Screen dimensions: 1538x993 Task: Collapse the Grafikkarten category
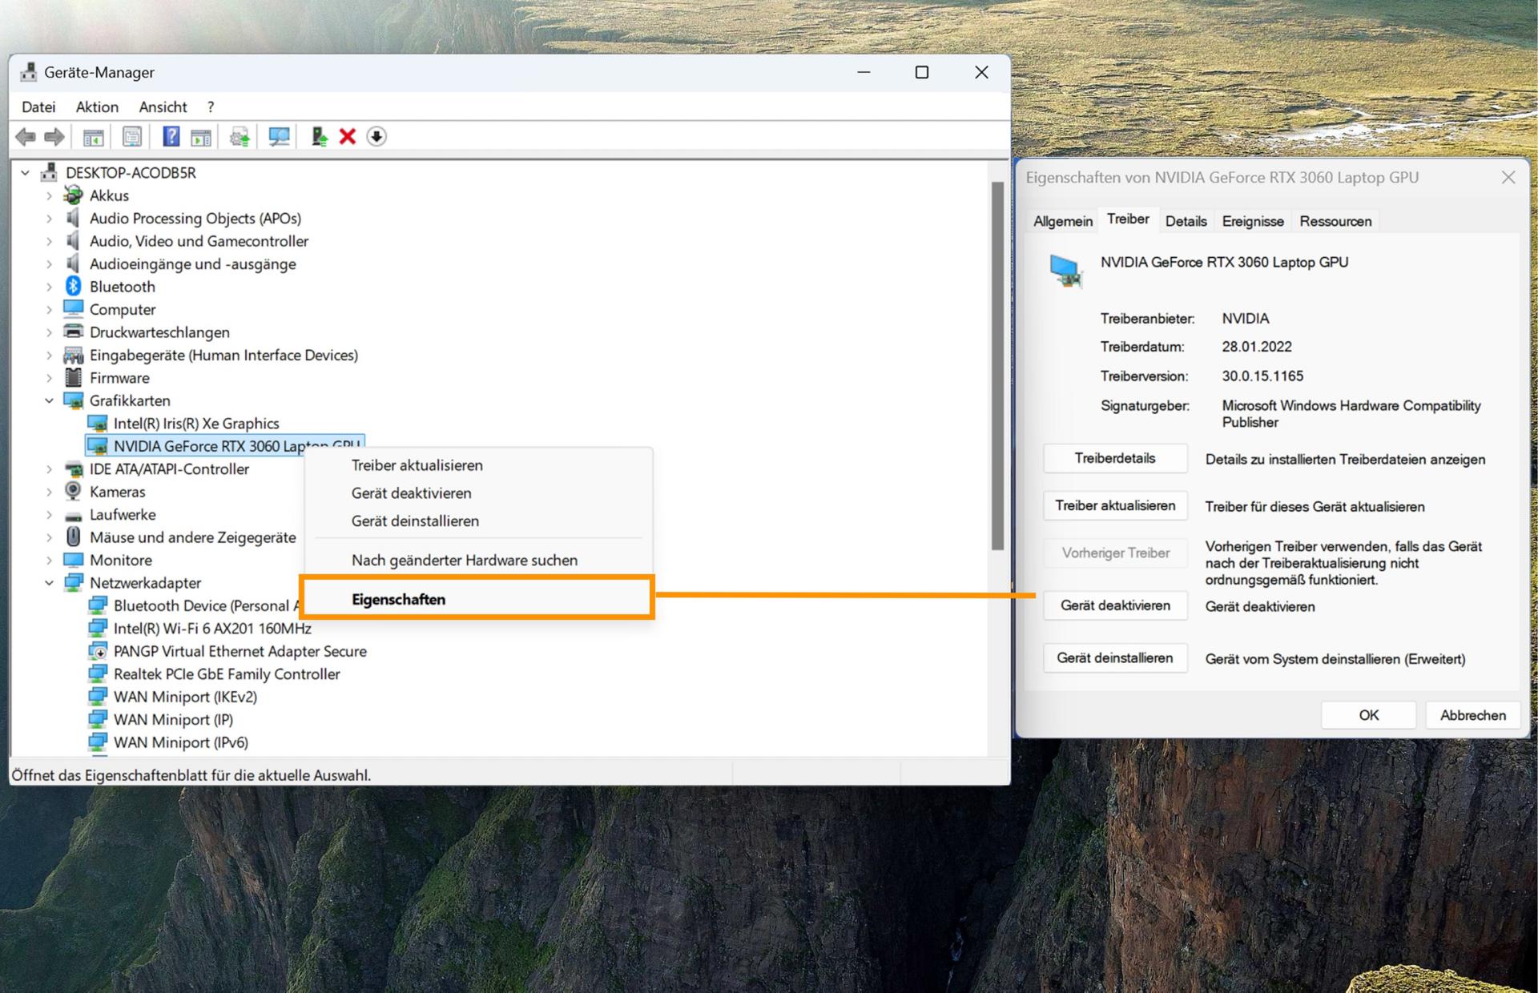coord(48,400)
